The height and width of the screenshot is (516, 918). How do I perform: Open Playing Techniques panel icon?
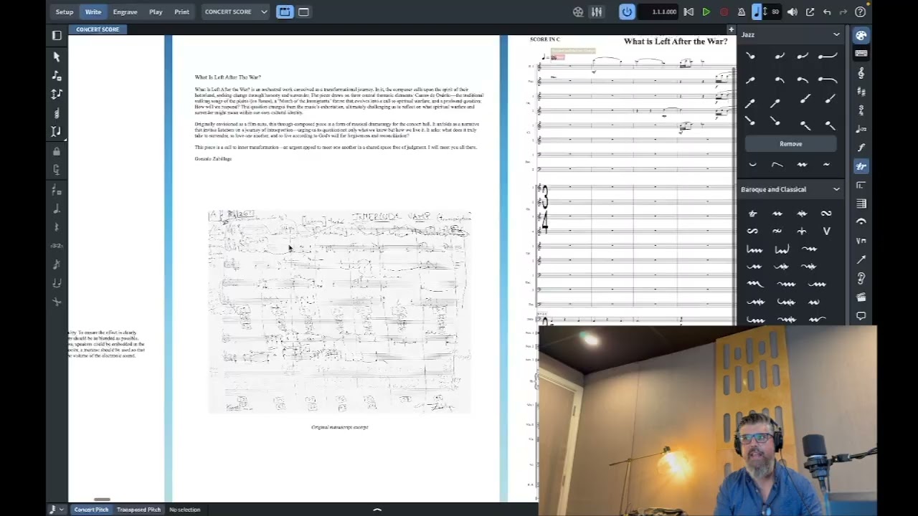[x=861, y=241]
